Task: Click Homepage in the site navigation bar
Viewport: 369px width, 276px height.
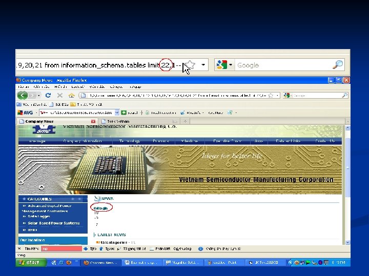Action: (37, 141)
